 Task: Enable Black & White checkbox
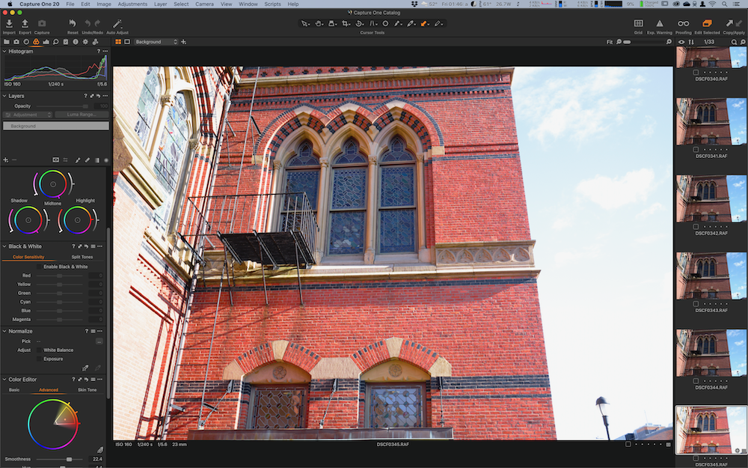(x=40, y=267)
